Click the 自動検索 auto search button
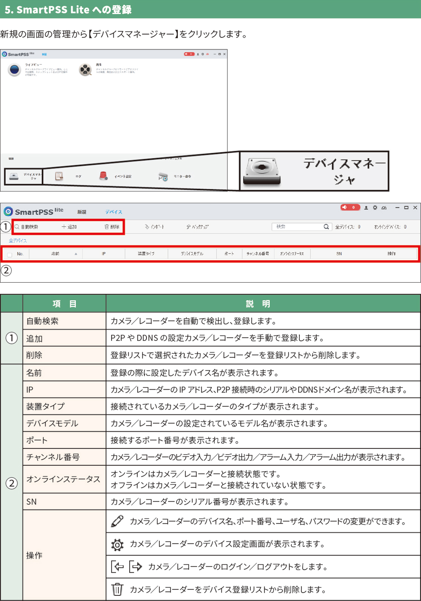This screenshot has width=421, height=601. click(26, 227)
